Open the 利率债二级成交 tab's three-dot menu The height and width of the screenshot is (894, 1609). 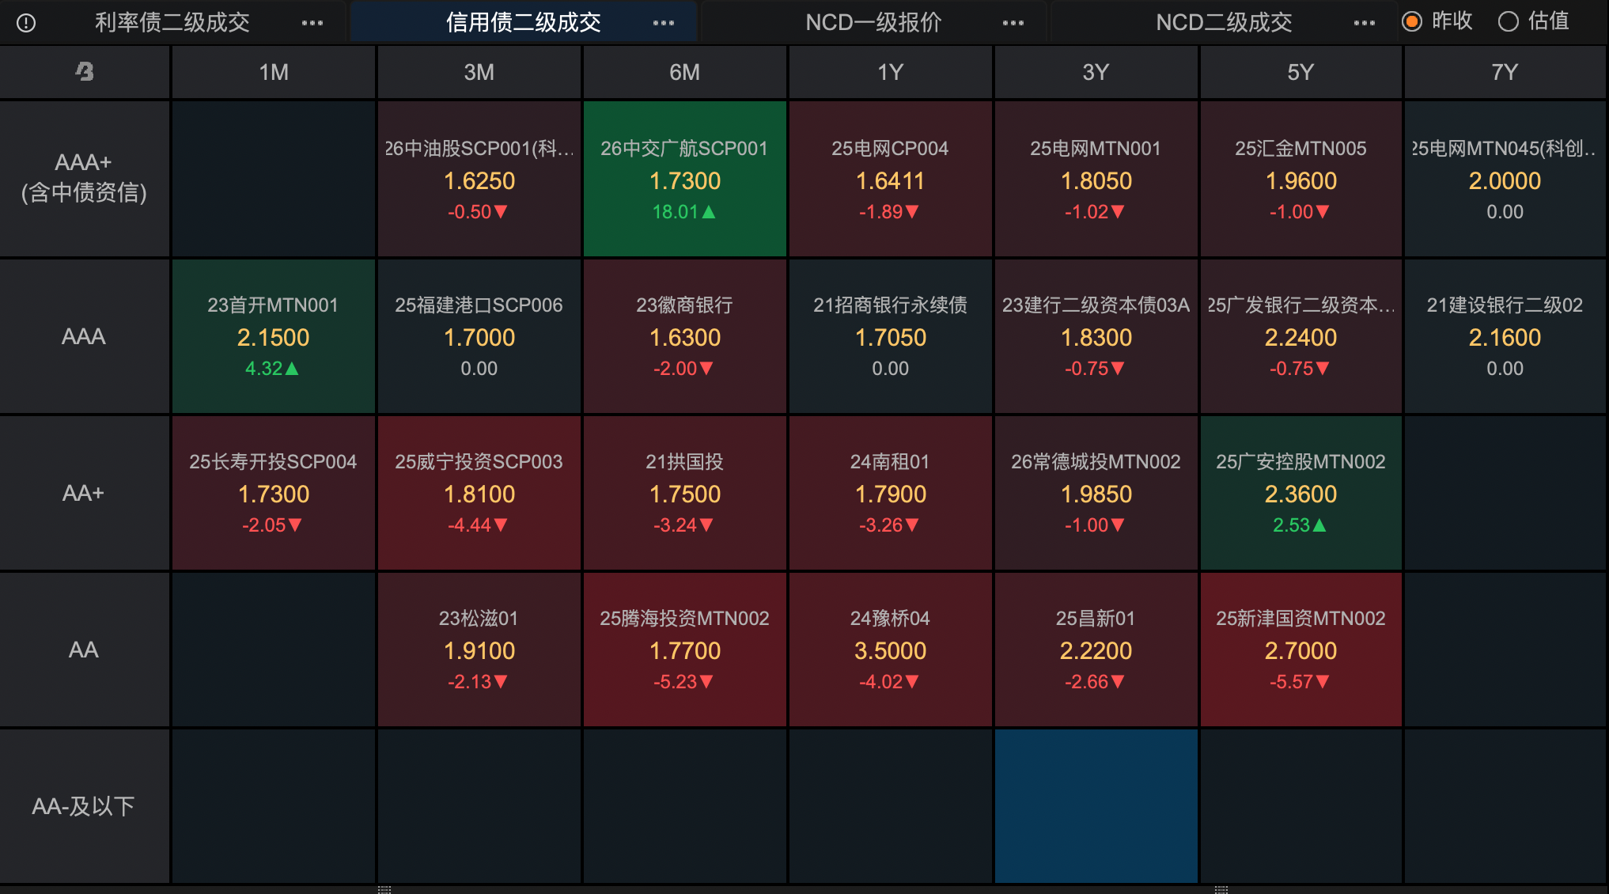(x=312, y=23)
